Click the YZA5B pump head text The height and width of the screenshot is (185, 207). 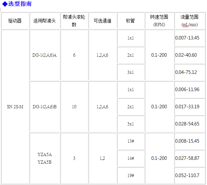[45, 162]
